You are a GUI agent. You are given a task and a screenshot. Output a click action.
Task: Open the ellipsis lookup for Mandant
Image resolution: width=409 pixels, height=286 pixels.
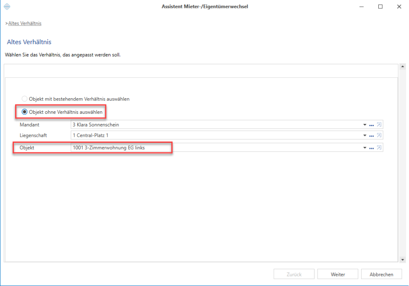click(372, 125)
